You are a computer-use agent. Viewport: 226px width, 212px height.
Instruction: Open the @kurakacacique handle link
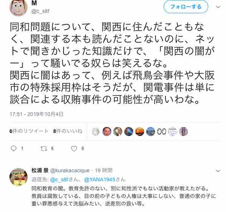point(70,170)
